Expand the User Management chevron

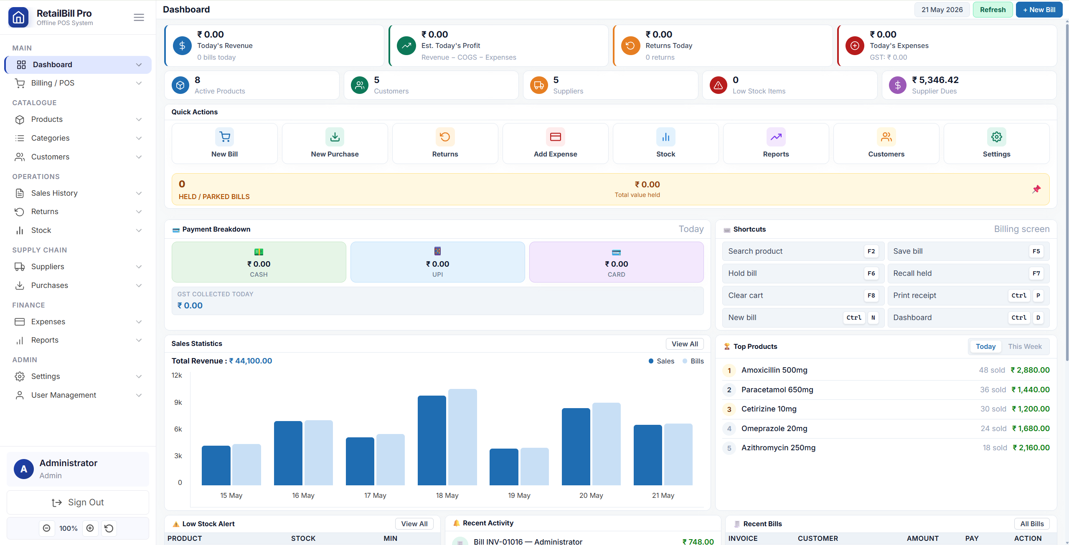(139, 395)
